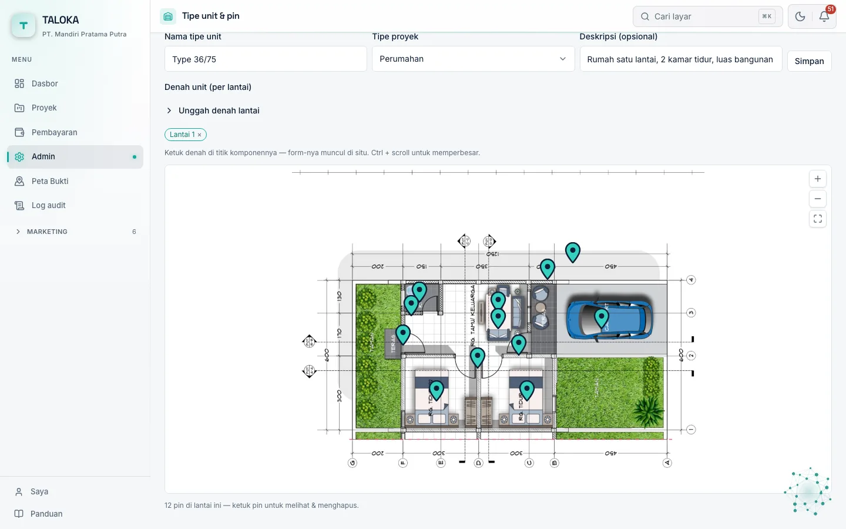Fit floor plan to fullscreen view
This screenshot has height=529, width=846.
coord(817,219)
